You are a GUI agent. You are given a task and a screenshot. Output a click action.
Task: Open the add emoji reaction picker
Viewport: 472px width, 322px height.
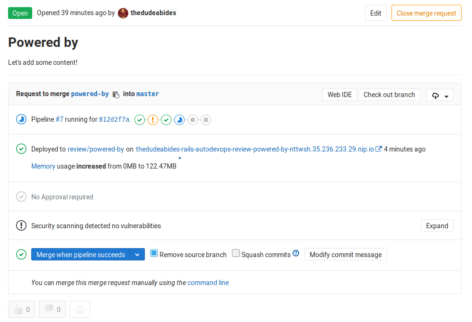coord(80,309)
